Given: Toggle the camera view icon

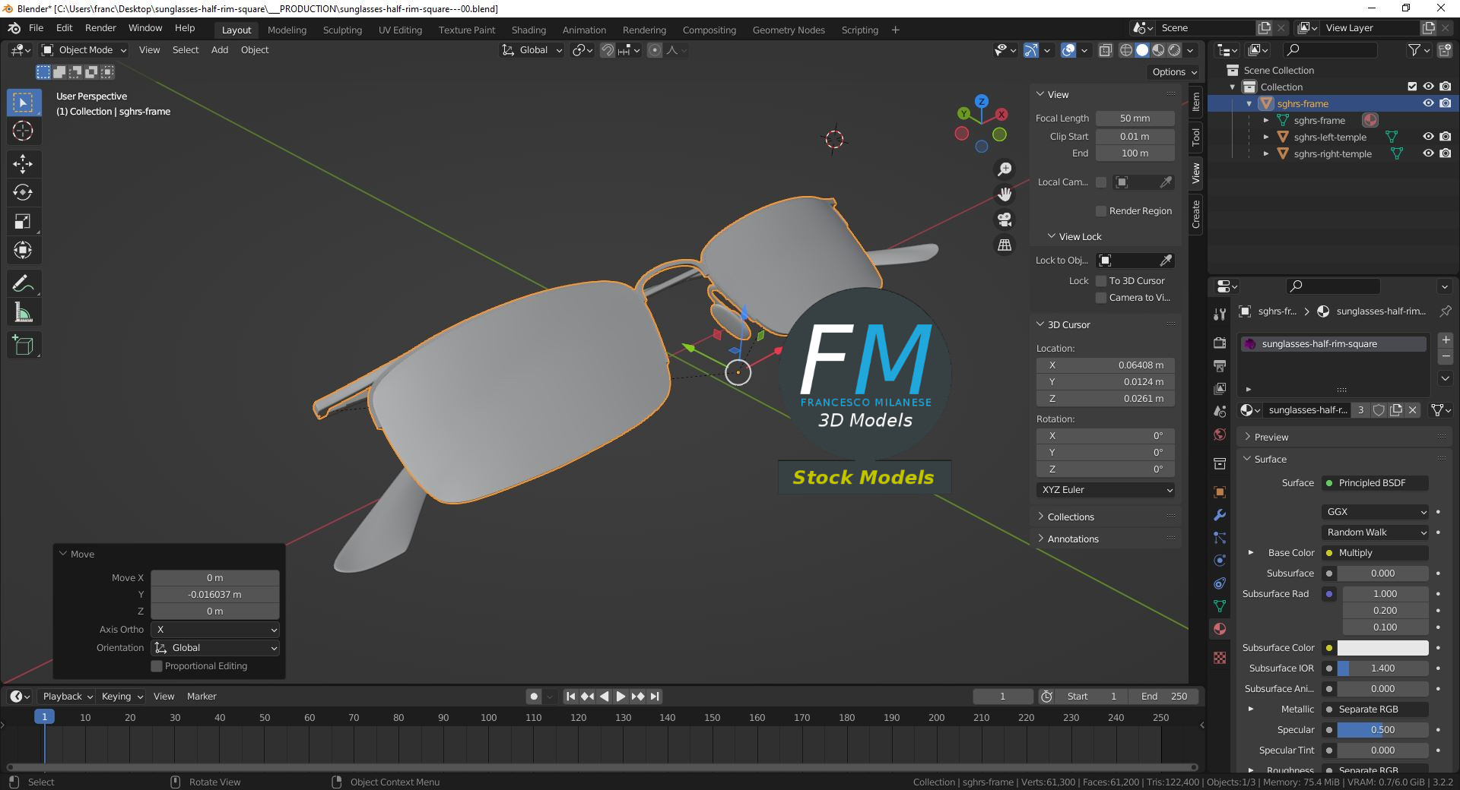Looking at the screenshot, I should (1005, 220).
